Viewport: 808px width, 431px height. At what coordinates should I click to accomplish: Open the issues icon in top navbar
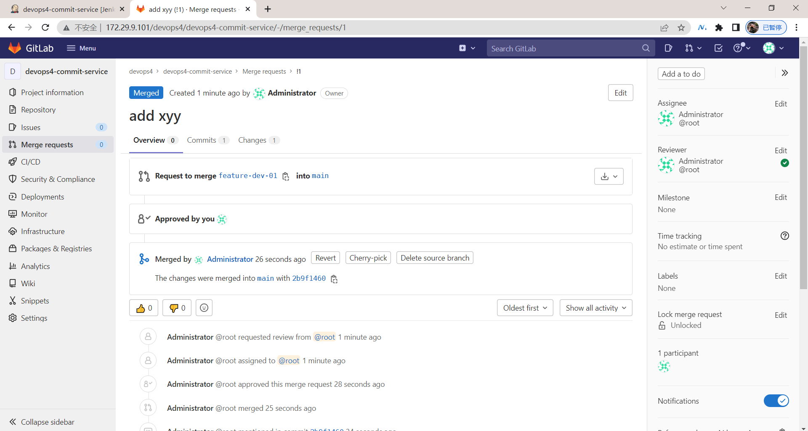click(x=668, y=48)
